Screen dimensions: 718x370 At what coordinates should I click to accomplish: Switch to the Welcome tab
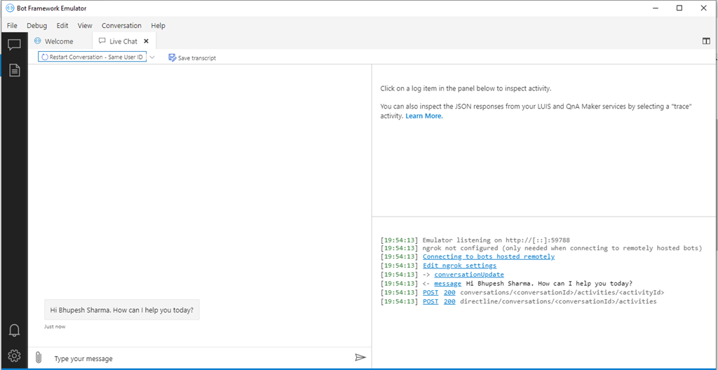point(59,41)
